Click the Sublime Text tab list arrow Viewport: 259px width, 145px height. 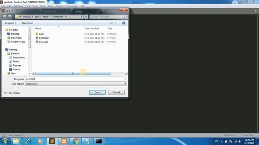point(256,11)
